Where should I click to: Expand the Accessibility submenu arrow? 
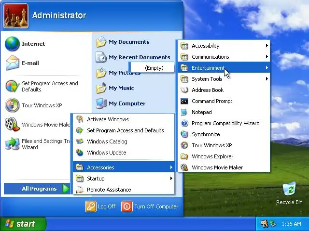267,46
